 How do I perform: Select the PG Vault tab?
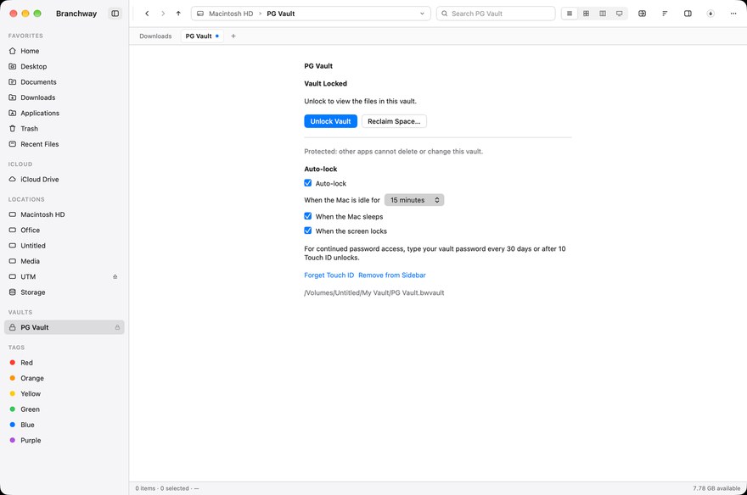pos(202,36)
